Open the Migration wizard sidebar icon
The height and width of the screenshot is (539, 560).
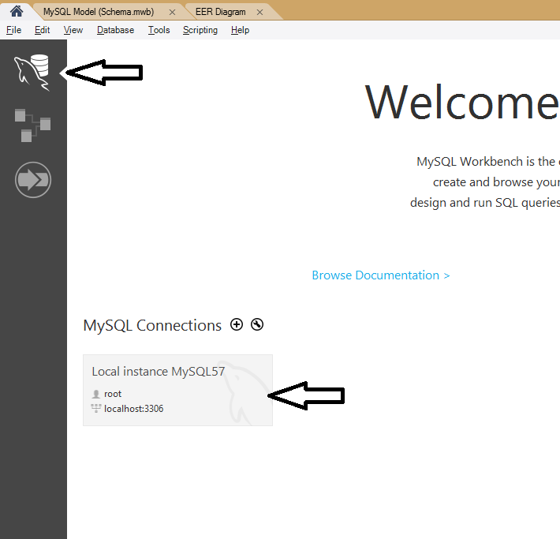point(32,180)
